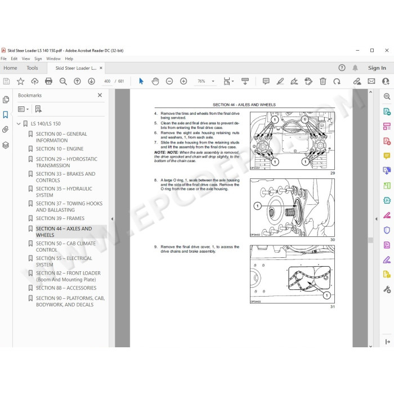Open the File menu
Screen dimensions: 394x394
(x=3, y=59)
